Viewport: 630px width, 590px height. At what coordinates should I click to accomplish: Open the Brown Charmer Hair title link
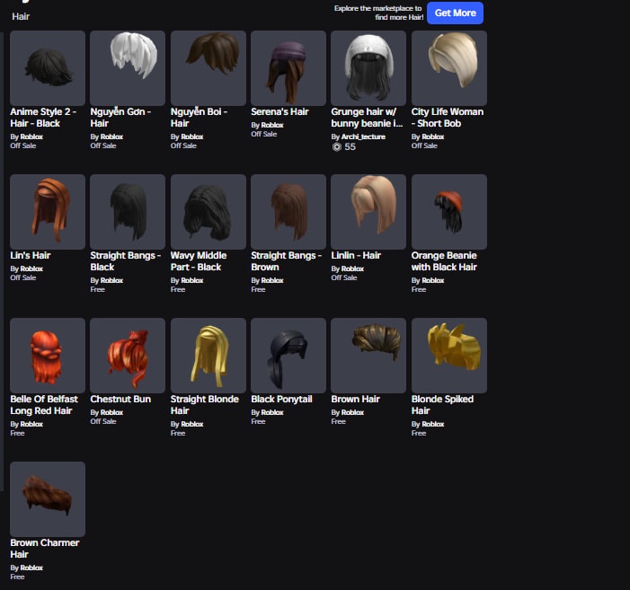[x=45, y=549]
